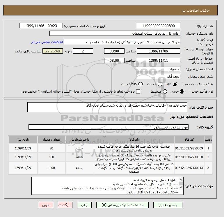Click the خروج exit button

click(x=46, y=205)
